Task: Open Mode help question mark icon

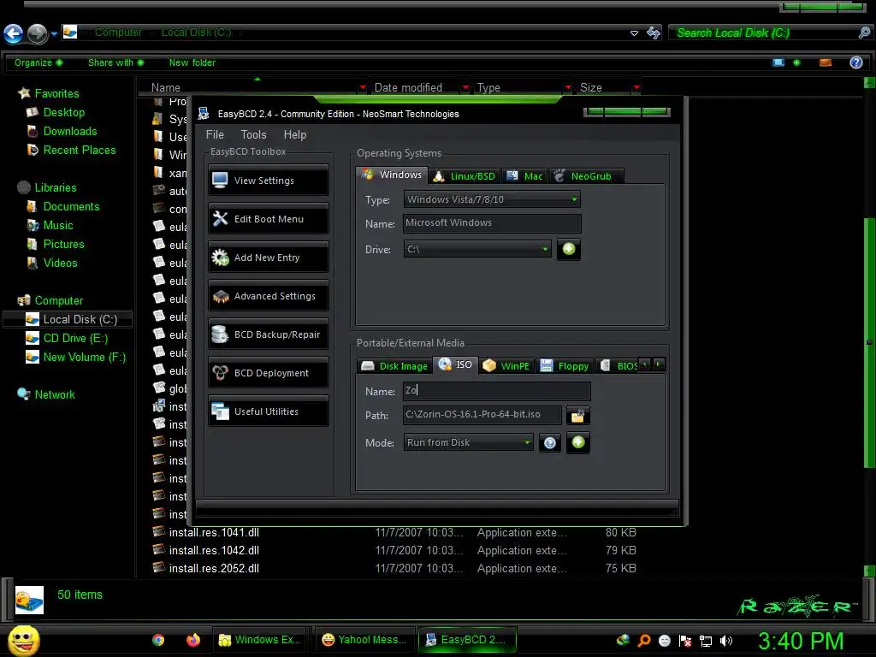Action: [550, 443]
